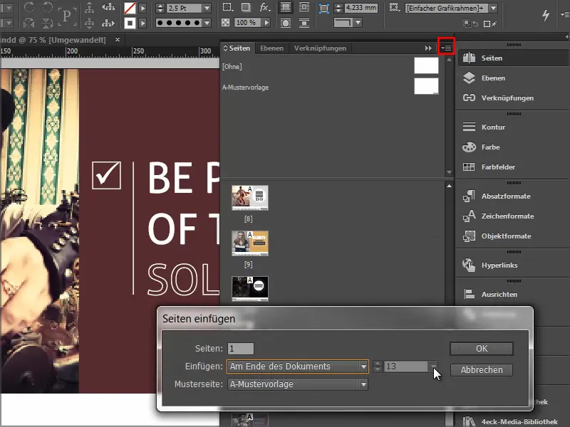Select page 9 thumbnail
Screen dimensions: 570x427
250,243
